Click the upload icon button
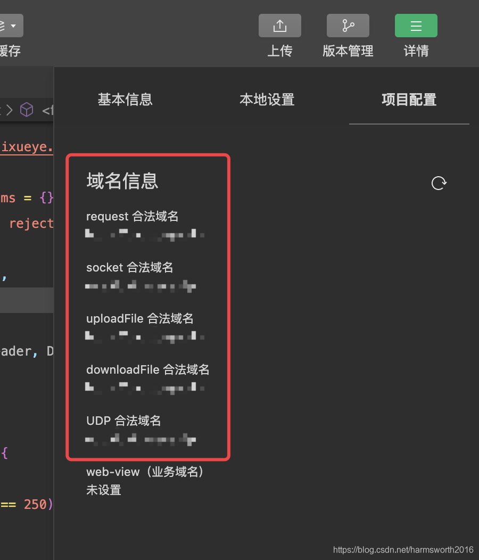Viewport: 479px width, 560px height. (280, 26)
